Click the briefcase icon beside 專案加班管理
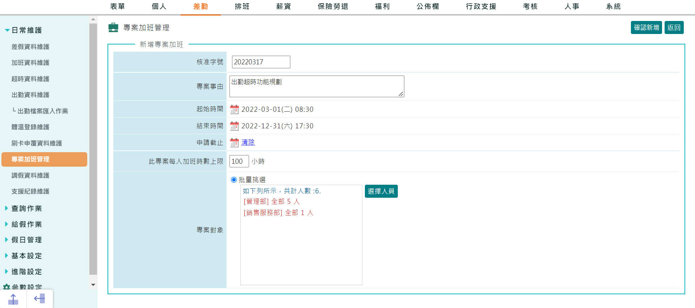The width and height of the screenshot is (695, 308). point(113,27)
